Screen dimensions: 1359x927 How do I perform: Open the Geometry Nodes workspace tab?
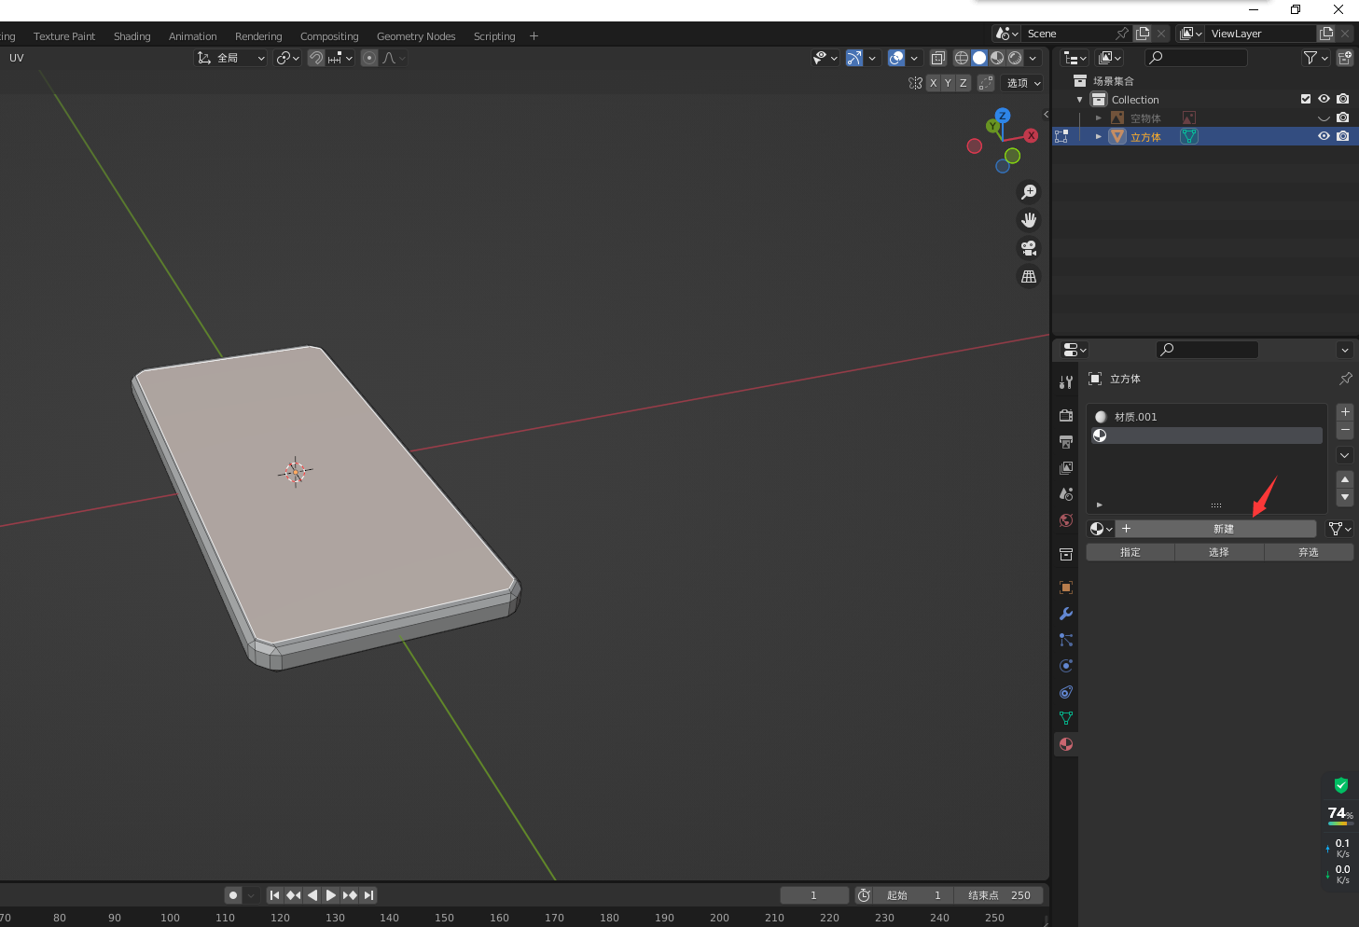(x=416, y=36)
